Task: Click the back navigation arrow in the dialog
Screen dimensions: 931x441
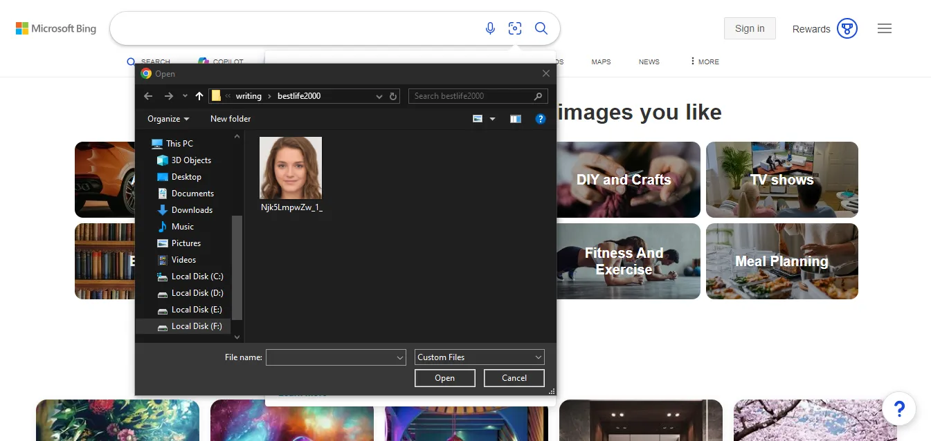Action: 147,96
